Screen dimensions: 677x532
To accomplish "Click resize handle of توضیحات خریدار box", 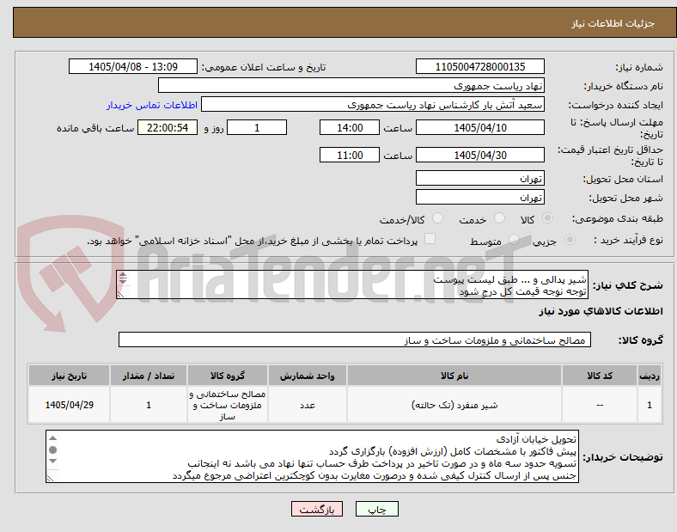I will pos(51,478).
